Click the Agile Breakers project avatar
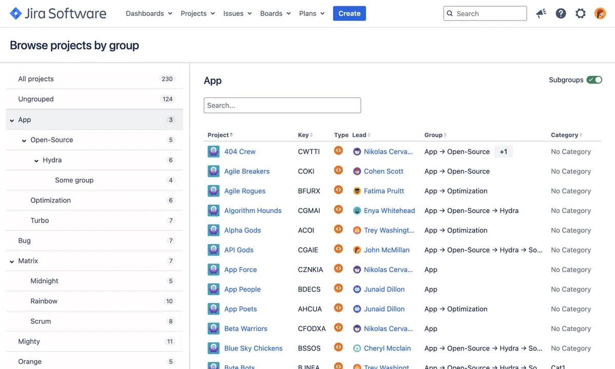This screenshot has width=615, height=369. 214,171
